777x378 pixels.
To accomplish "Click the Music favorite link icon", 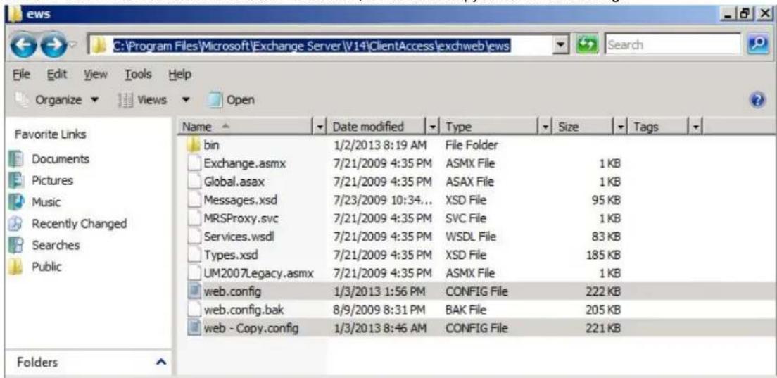I will click(15, 202).
